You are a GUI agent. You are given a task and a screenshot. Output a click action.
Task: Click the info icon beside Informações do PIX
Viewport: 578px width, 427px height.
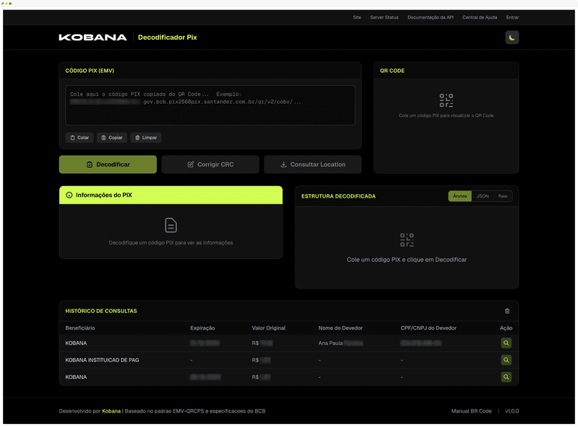point(69,195)
